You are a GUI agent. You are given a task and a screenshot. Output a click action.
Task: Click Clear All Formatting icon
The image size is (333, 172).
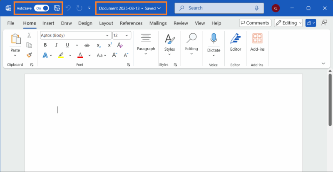[120, 45]
